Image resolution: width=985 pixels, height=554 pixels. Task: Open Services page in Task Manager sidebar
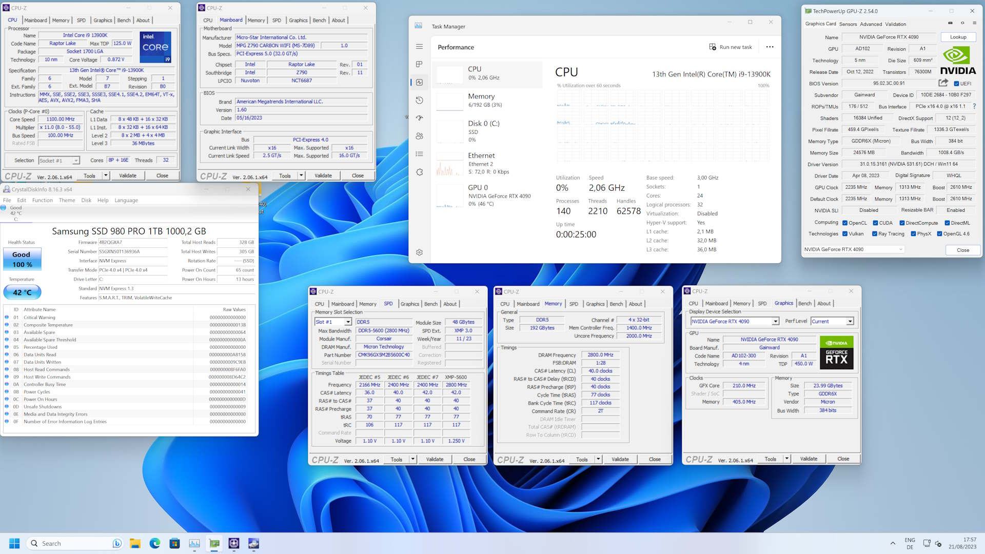point(419,172)
